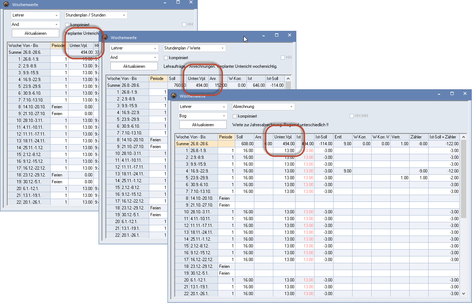Click the Entf. column header
This screenshot has width=472, height=303.
343,137
